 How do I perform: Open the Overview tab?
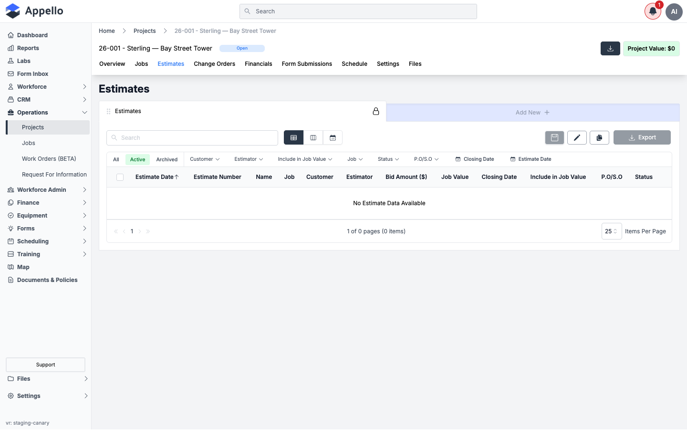(x=112, y=64)
